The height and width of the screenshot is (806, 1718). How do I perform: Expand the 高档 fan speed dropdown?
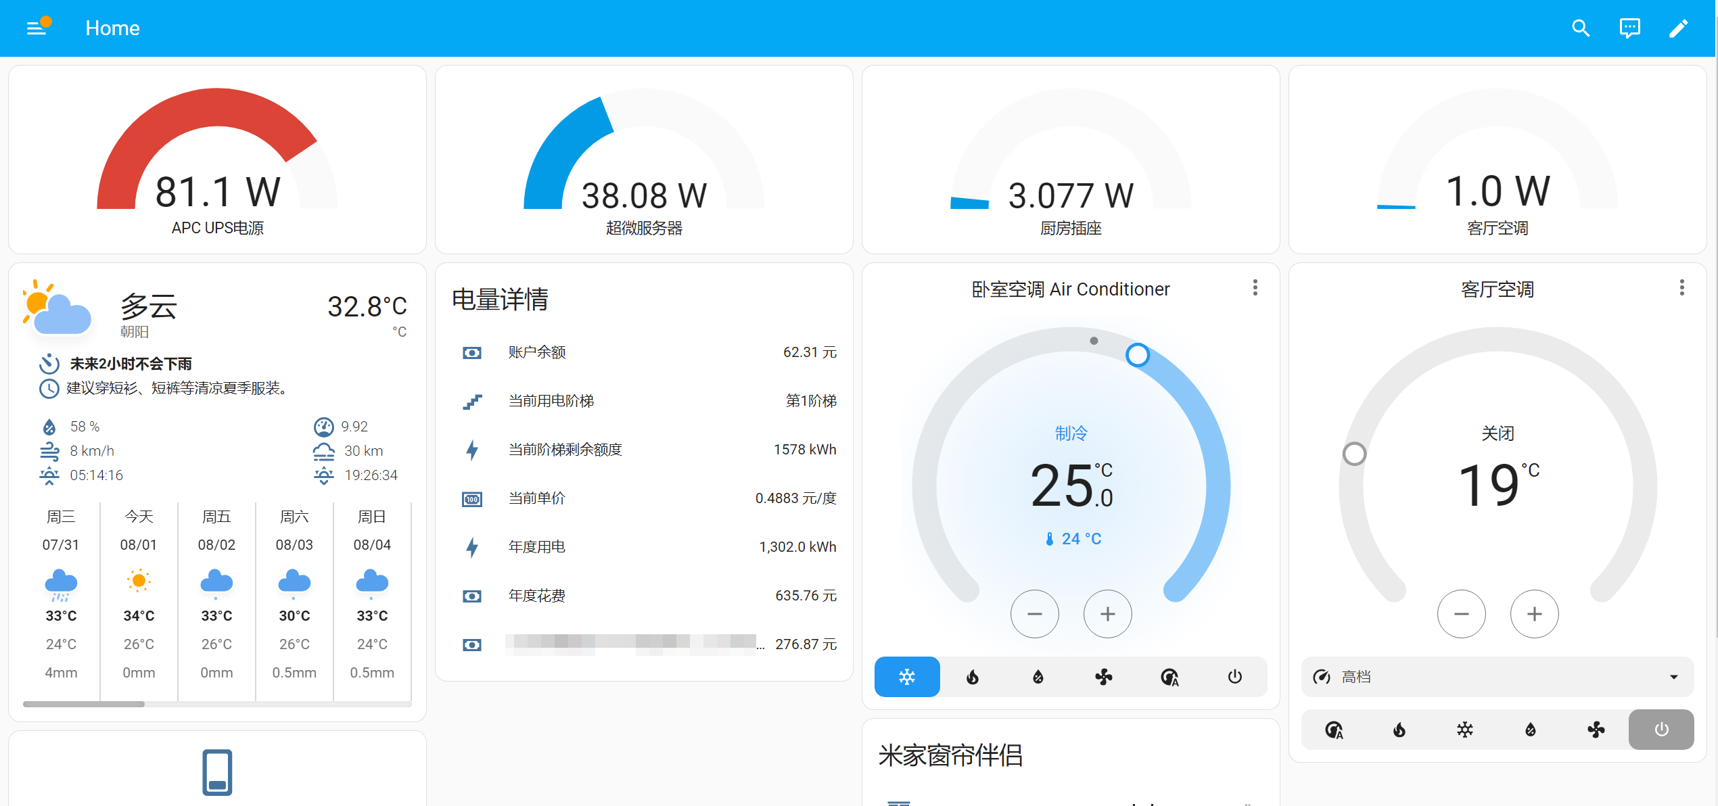pyautogui.click(x=1498, y=676)
